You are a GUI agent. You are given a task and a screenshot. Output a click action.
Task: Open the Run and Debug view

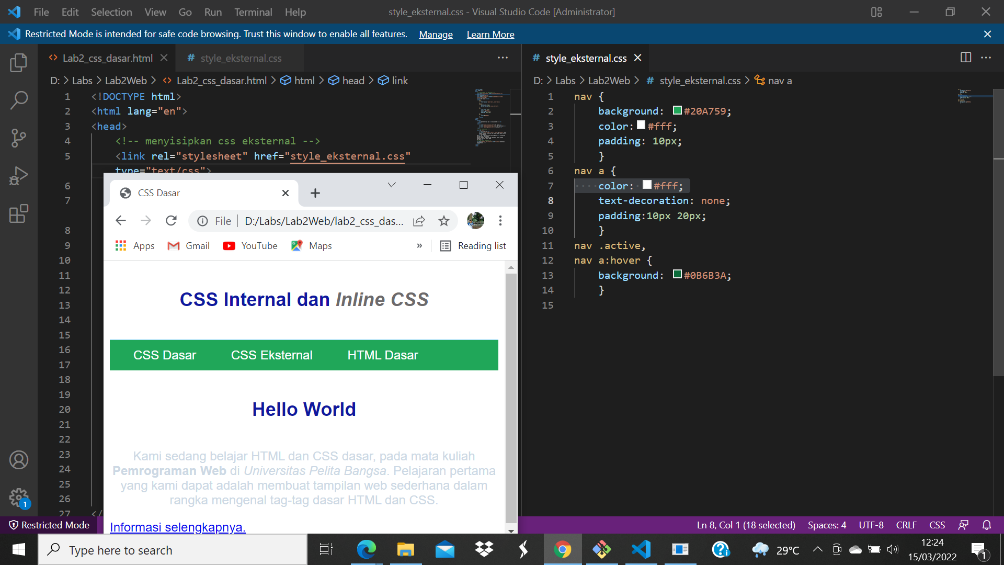19,175
